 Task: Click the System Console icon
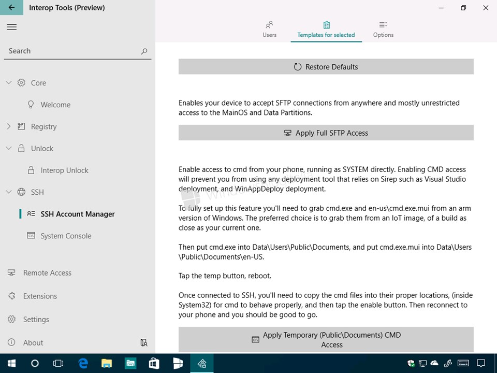click(31, 236)
